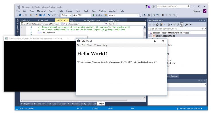Open View menu in Hello World window
211x115 pixels.
(x=89, y=45)
